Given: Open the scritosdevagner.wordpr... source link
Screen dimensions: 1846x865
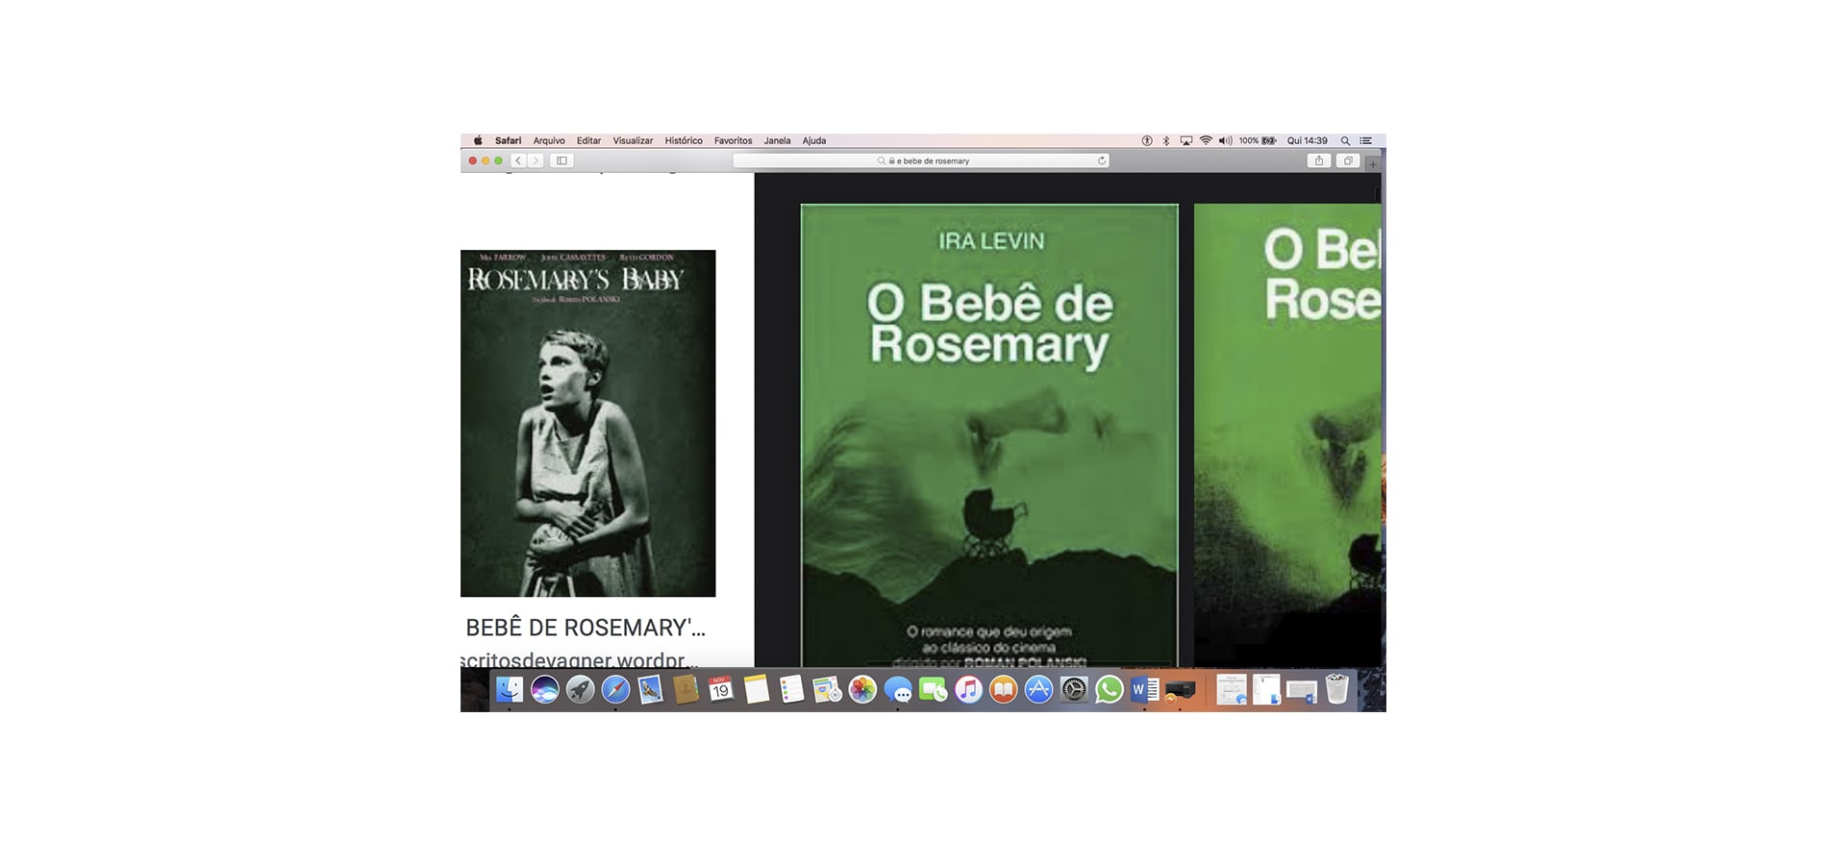Looking at the screenshot, I should 579,659.
